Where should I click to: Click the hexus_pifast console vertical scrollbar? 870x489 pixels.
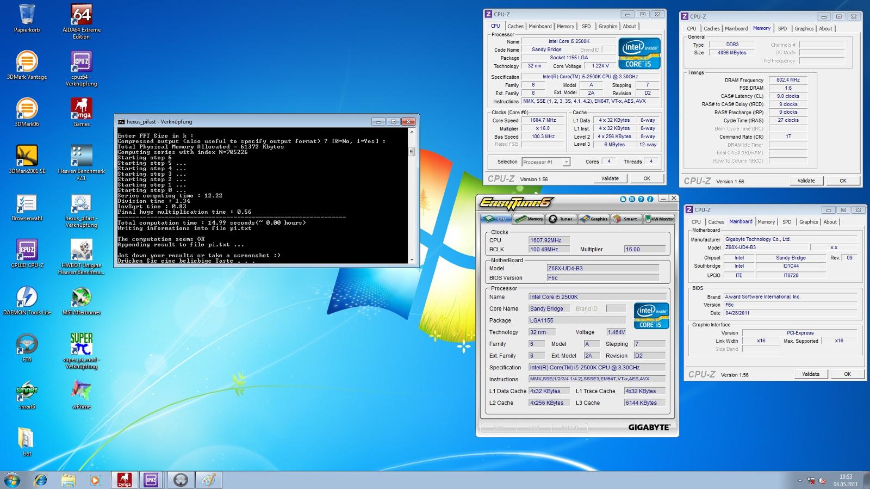click(x=412, y=196)
